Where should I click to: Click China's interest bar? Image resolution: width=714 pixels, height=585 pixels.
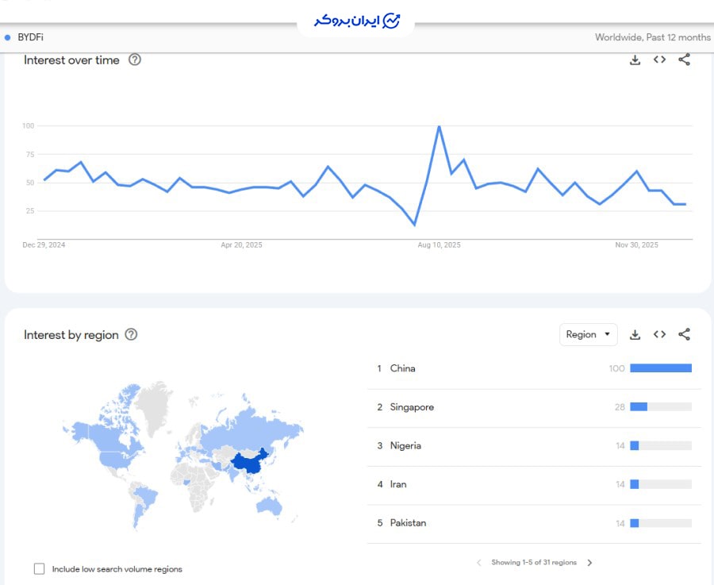[661, 368]
